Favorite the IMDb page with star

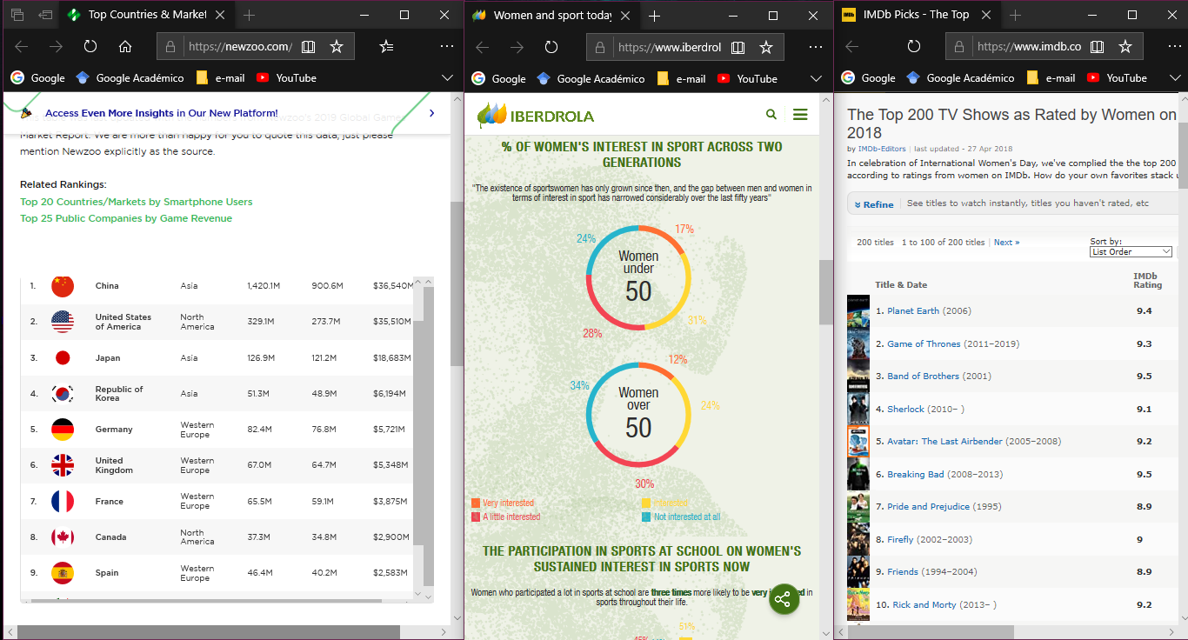1125,47
